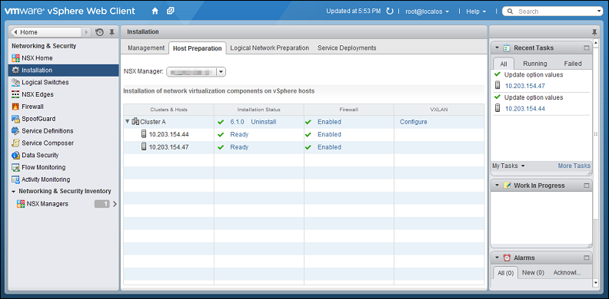The height and width of the screenshot is (299, 609).
Task: Click the down arrow of the right panel scrollbar
Action: (x=597, y=283)
